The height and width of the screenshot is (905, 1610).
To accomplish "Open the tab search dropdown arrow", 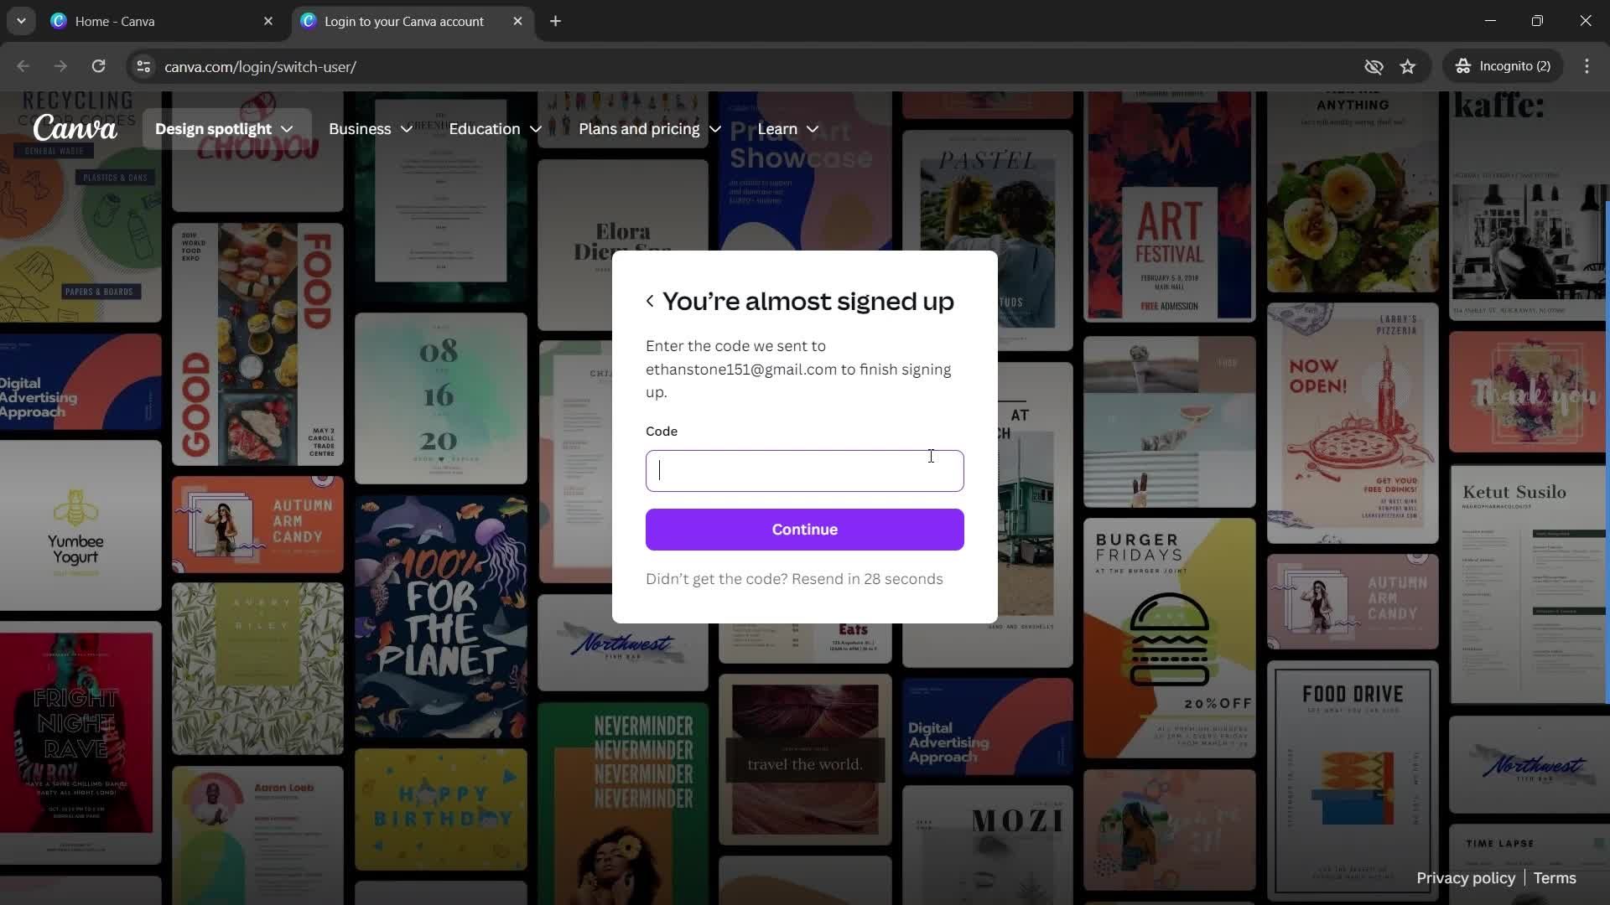I will point(21,21).
